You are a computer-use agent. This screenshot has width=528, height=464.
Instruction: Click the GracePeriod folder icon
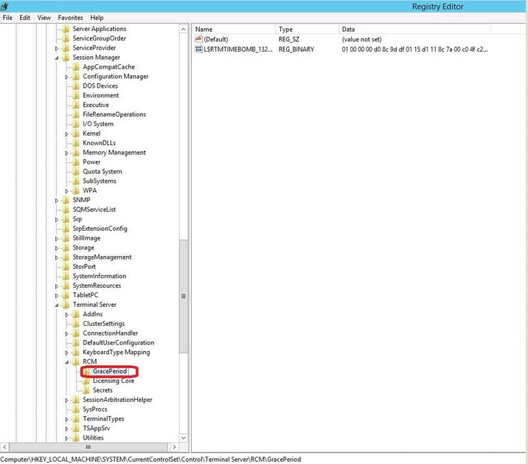coord(87,371)
